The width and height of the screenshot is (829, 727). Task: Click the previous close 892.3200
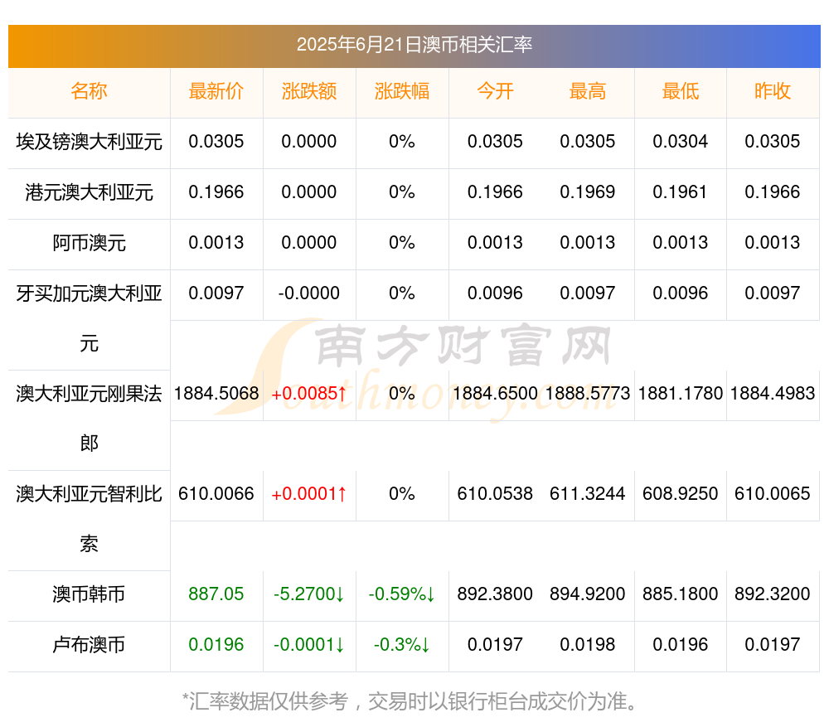[x=773, y=594]
